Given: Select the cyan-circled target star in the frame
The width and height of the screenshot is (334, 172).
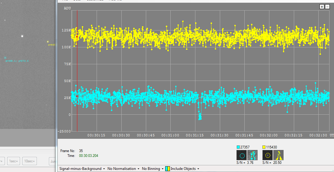Looking at the screenshot, I should pyautogui.click(x=5, y=58).
